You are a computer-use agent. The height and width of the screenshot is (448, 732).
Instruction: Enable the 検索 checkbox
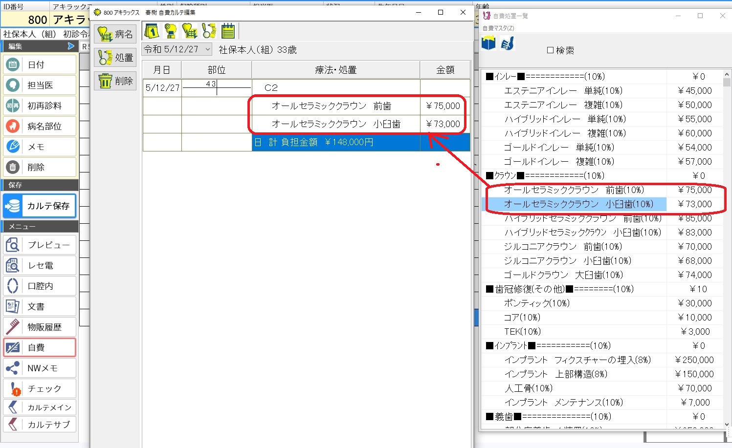pyautogui.click(x=550, y=50)
